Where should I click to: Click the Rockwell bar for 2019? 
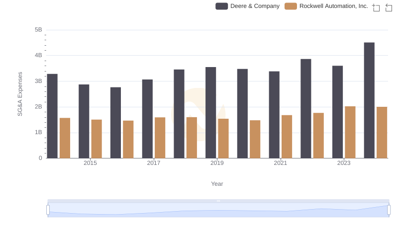click(x=223, y=139)
